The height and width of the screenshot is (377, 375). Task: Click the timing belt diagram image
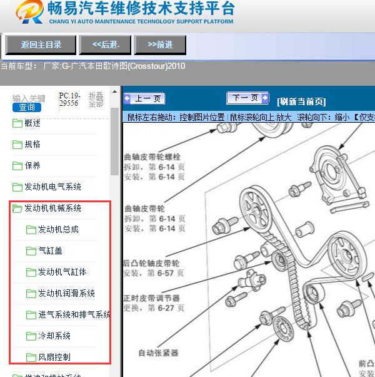pos(249,250)
